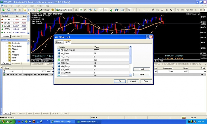Click the Save button
The height and width of the screenshot is (124, 207).
click(142, 75)
